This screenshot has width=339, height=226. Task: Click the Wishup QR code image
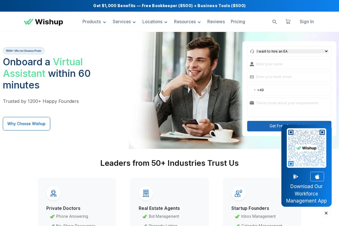coord(306,148)
